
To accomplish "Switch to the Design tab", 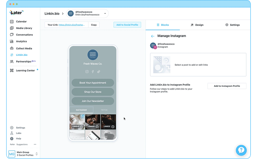I will click(x=197, y=25).
